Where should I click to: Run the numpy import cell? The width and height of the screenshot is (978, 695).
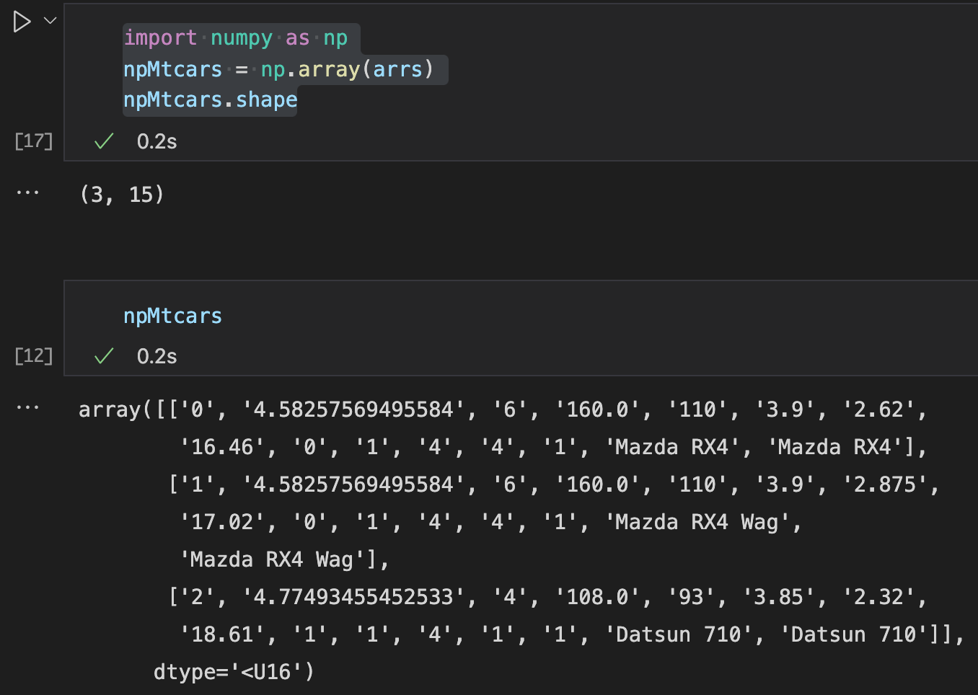pos(22,22)
